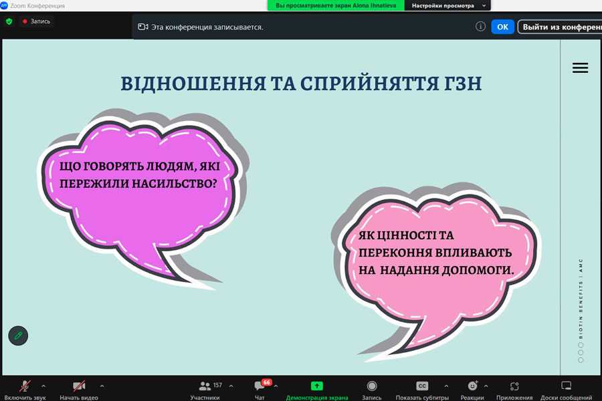This screenshot has height=401, width=602.
Task: Open Доски сообщений whiteboards
Action: pyautogui.click(x=567, y=390)
